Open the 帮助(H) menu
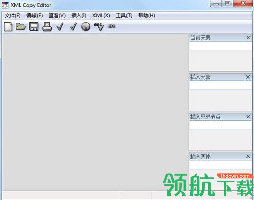Viewport: 254px width, 200px height. click(147, 16)
